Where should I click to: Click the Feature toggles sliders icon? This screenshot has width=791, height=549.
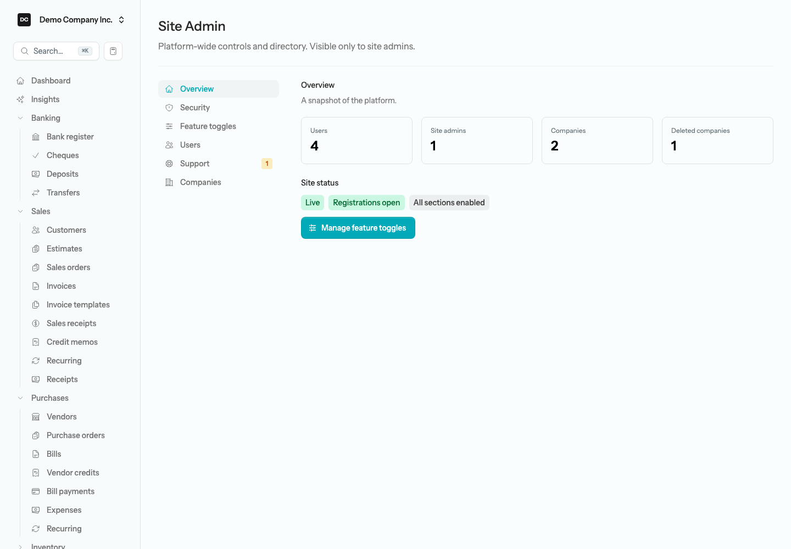169,126
